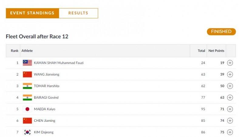Click China flag beside CHEN Jiaming
Image resolution: width=239 pixels, height=137 pixels.
point(27,121)
